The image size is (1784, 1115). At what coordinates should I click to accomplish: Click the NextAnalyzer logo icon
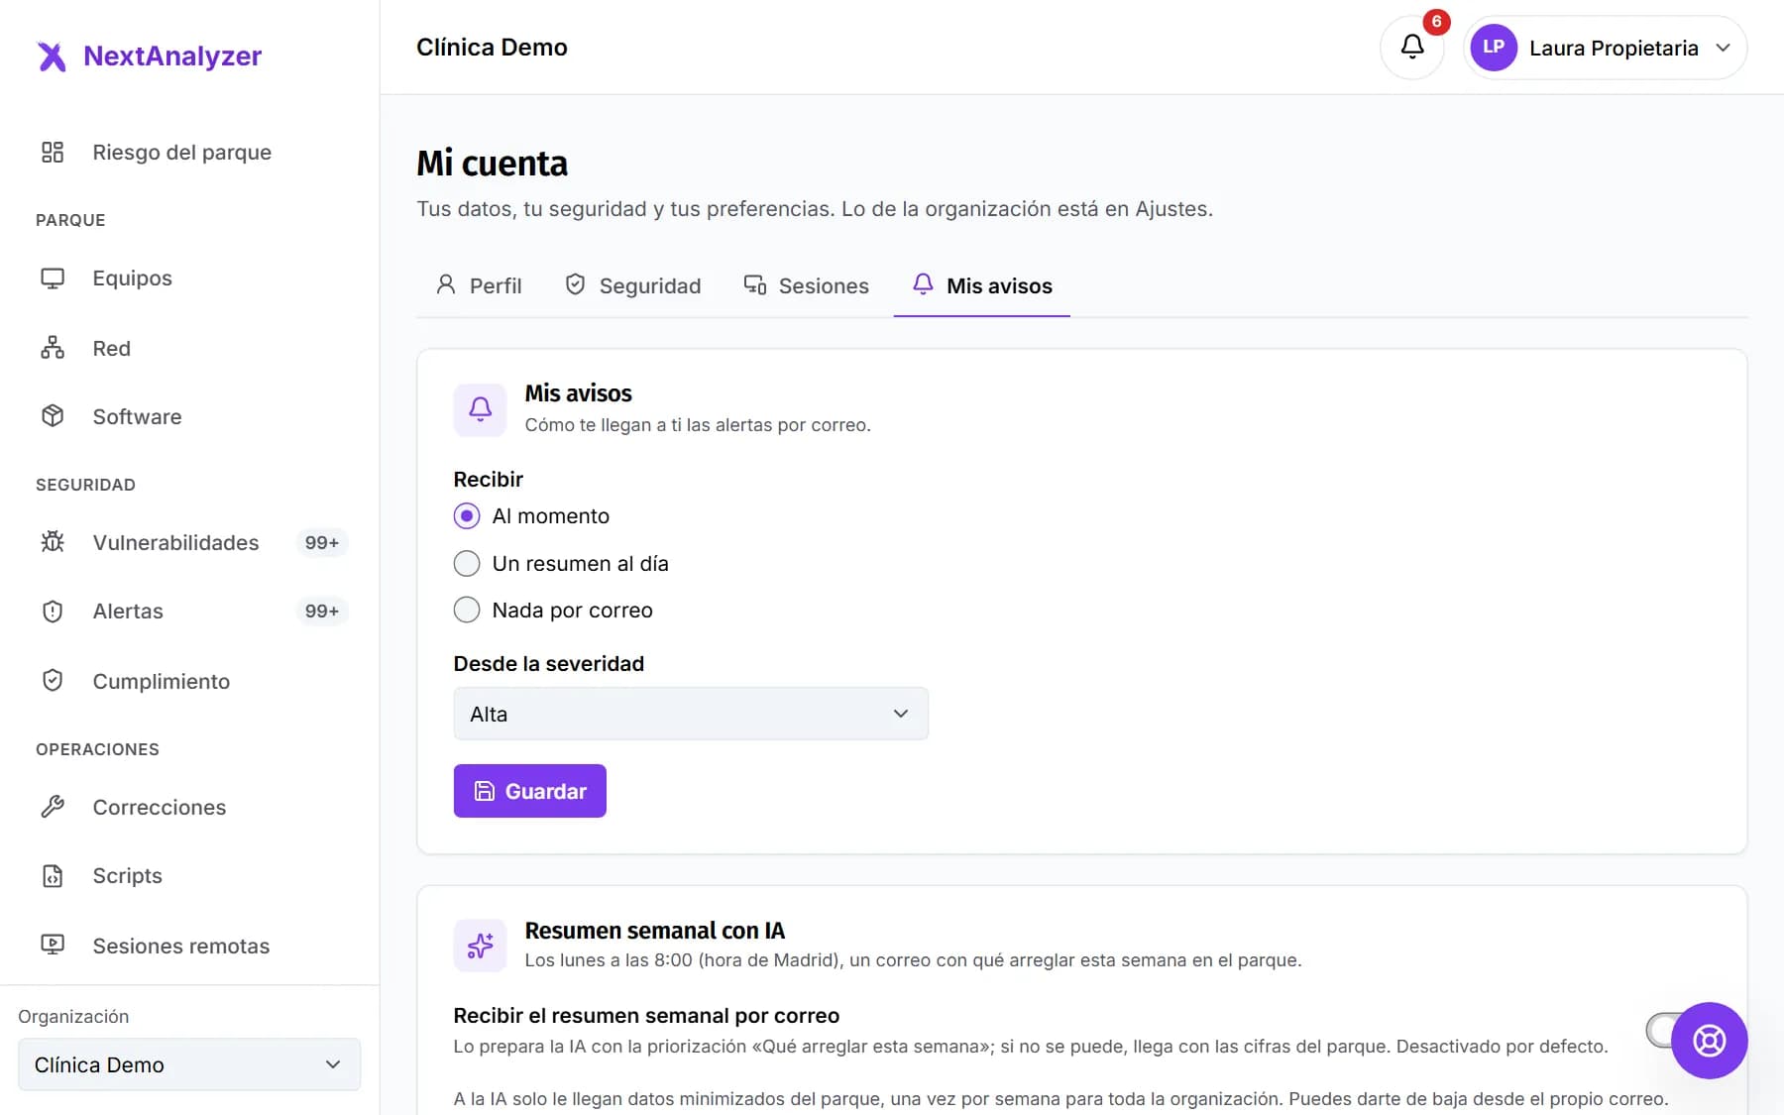click(x=52, y=56)
